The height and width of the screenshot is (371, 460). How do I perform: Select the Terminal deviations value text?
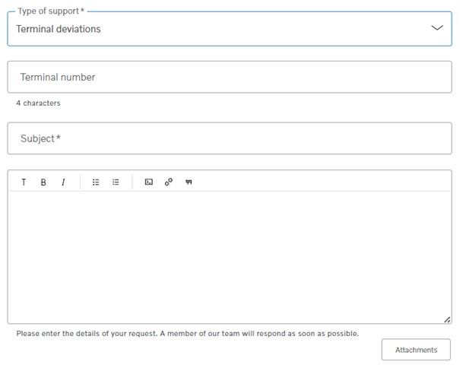59,29
